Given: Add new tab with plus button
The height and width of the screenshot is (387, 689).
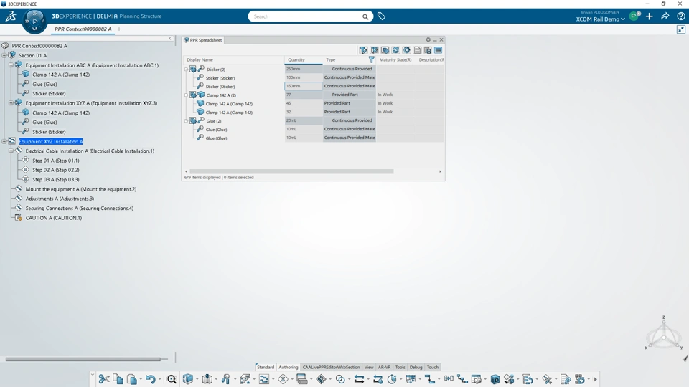Looking at the screenshot, I should (119, 29).
